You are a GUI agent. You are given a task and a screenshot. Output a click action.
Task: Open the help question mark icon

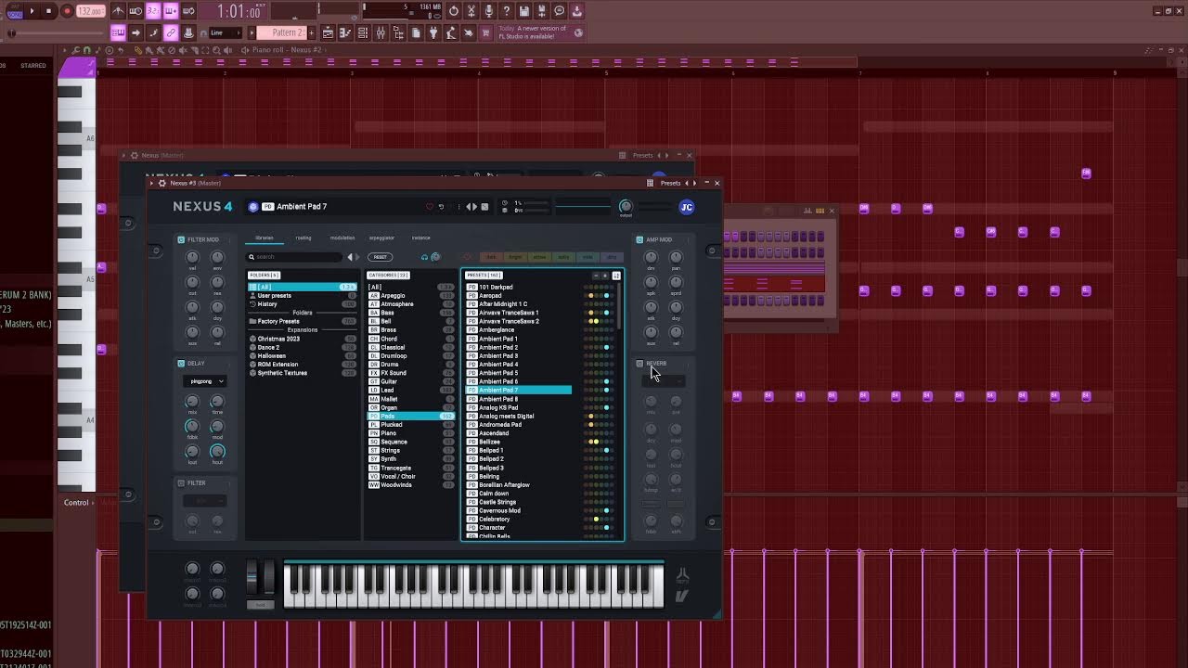(x=506, y=11)
